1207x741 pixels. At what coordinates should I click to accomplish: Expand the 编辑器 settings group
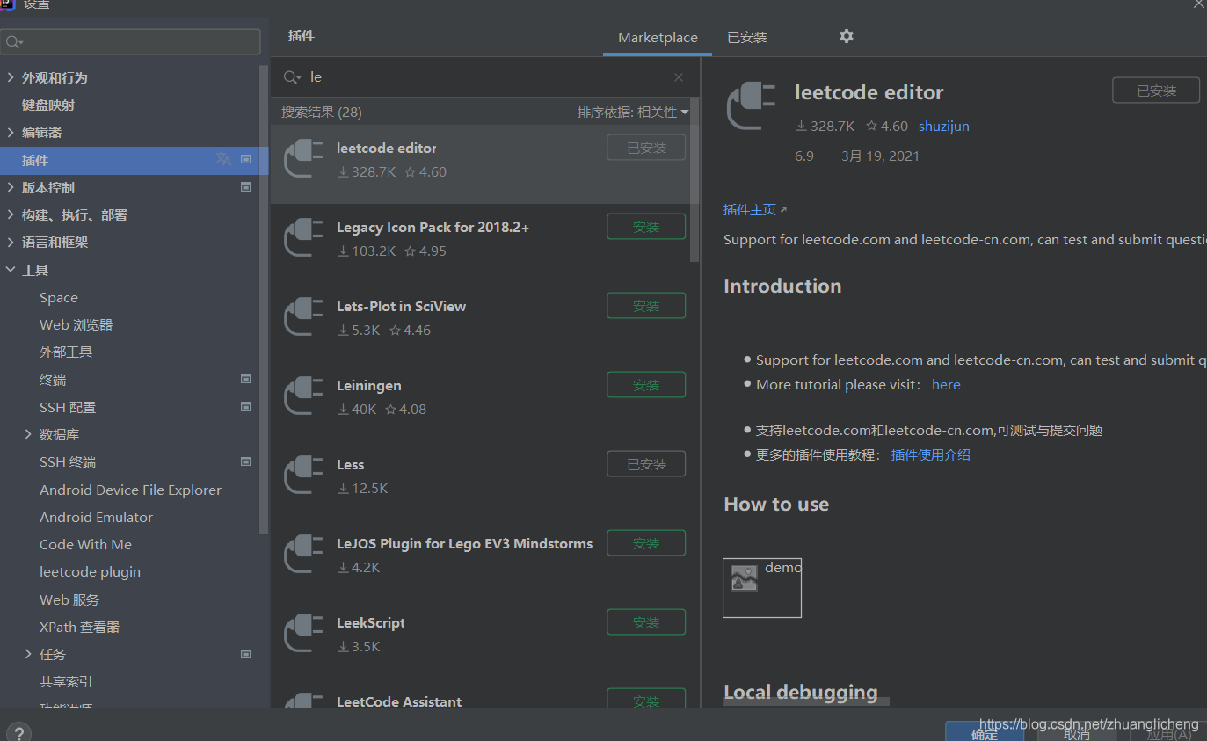click(x=11, y=132)
